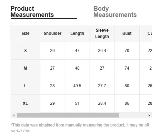The width and height of the screenshot is (160, 132).
Task: Click the Shoulder column header
Action: point(52,33)
